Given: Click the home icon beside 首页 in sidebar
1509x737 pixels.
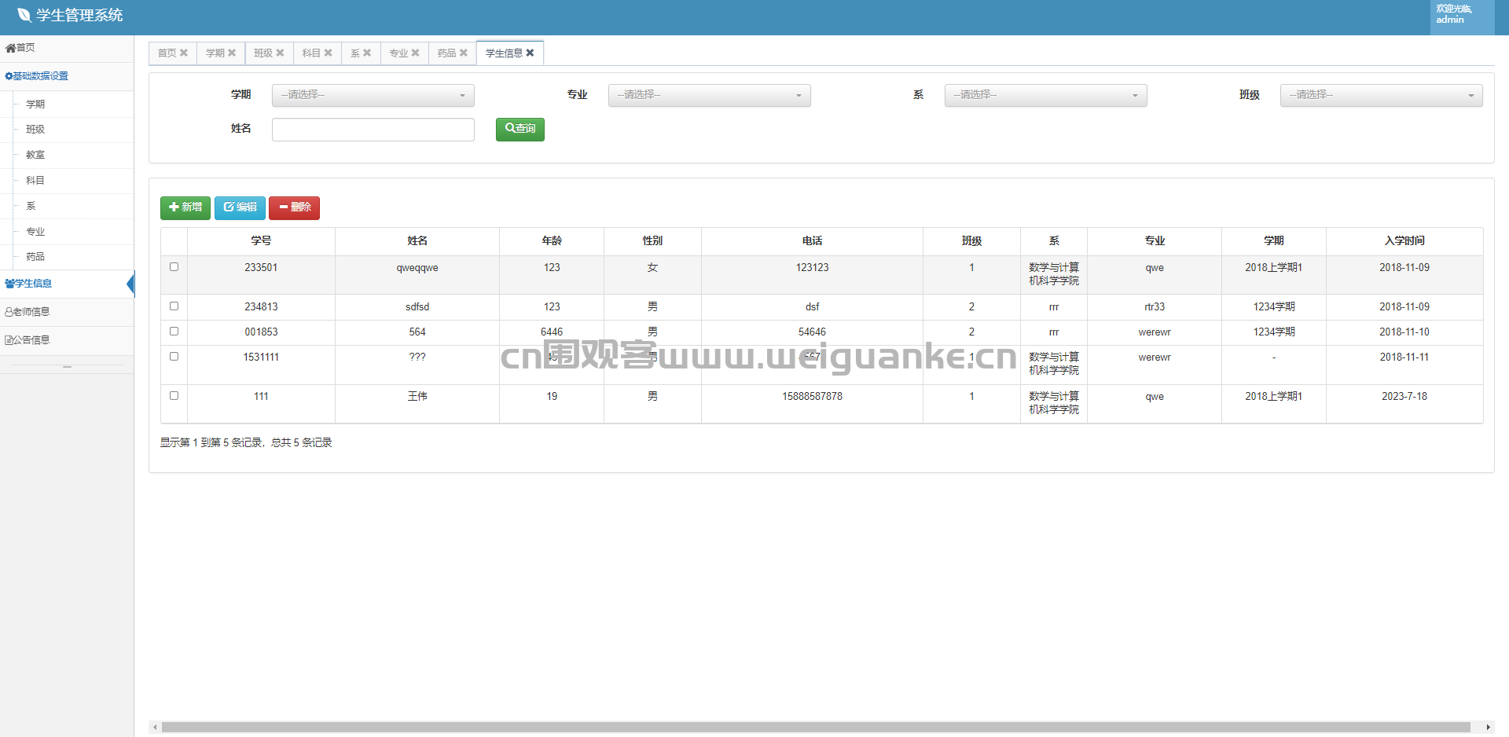Looking at the screenshot, I should click(x=10, y=48).
